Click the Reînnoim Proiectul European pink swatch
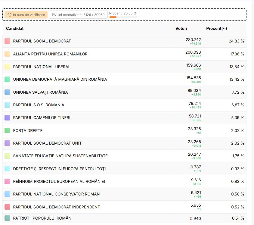254x225 pixels. pos(8,181)
